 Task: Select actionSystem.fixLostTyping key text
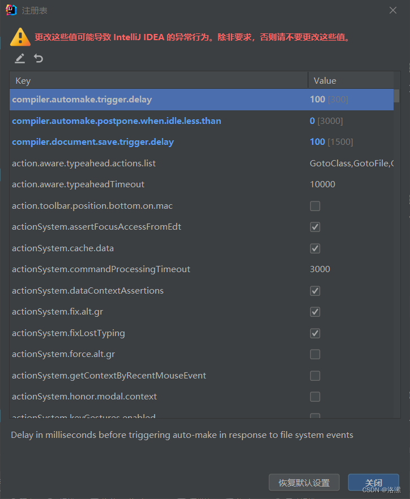tap(68, 333)
